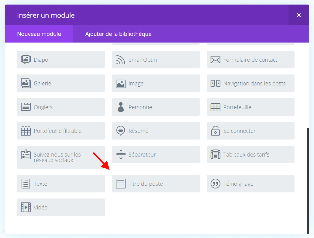The height and width of the screenshot is (238, 314).
Task: Click the envelope icon for Formulaire de contact
Action: pyautogui.click(x=215, y=60)
